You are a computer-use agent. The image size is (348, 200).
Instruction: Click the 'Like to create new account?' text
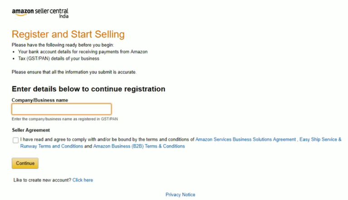pos(42,180)
